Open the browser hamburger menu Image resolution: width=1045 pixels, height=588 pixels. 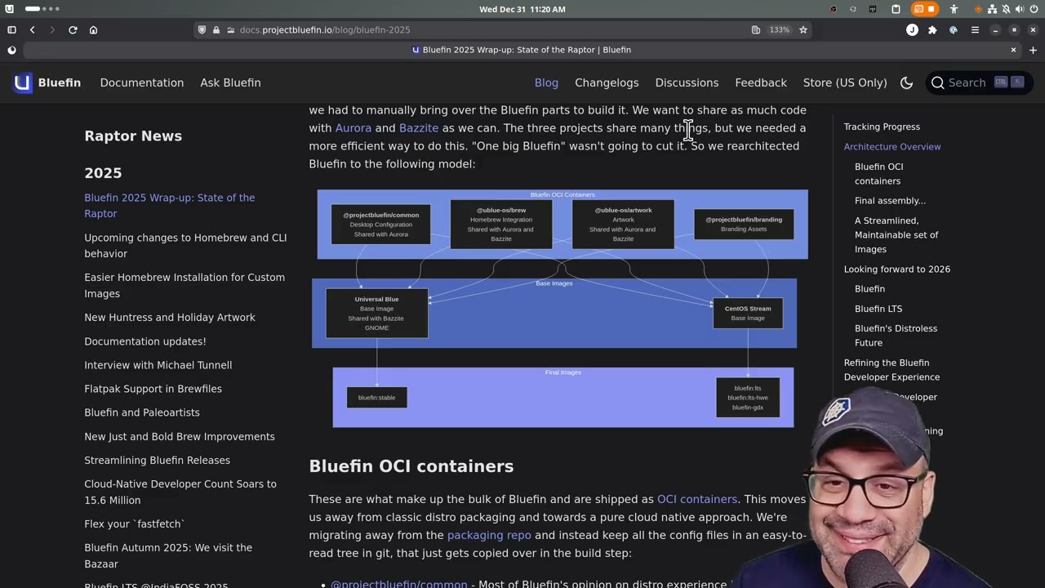pos(975,30)
